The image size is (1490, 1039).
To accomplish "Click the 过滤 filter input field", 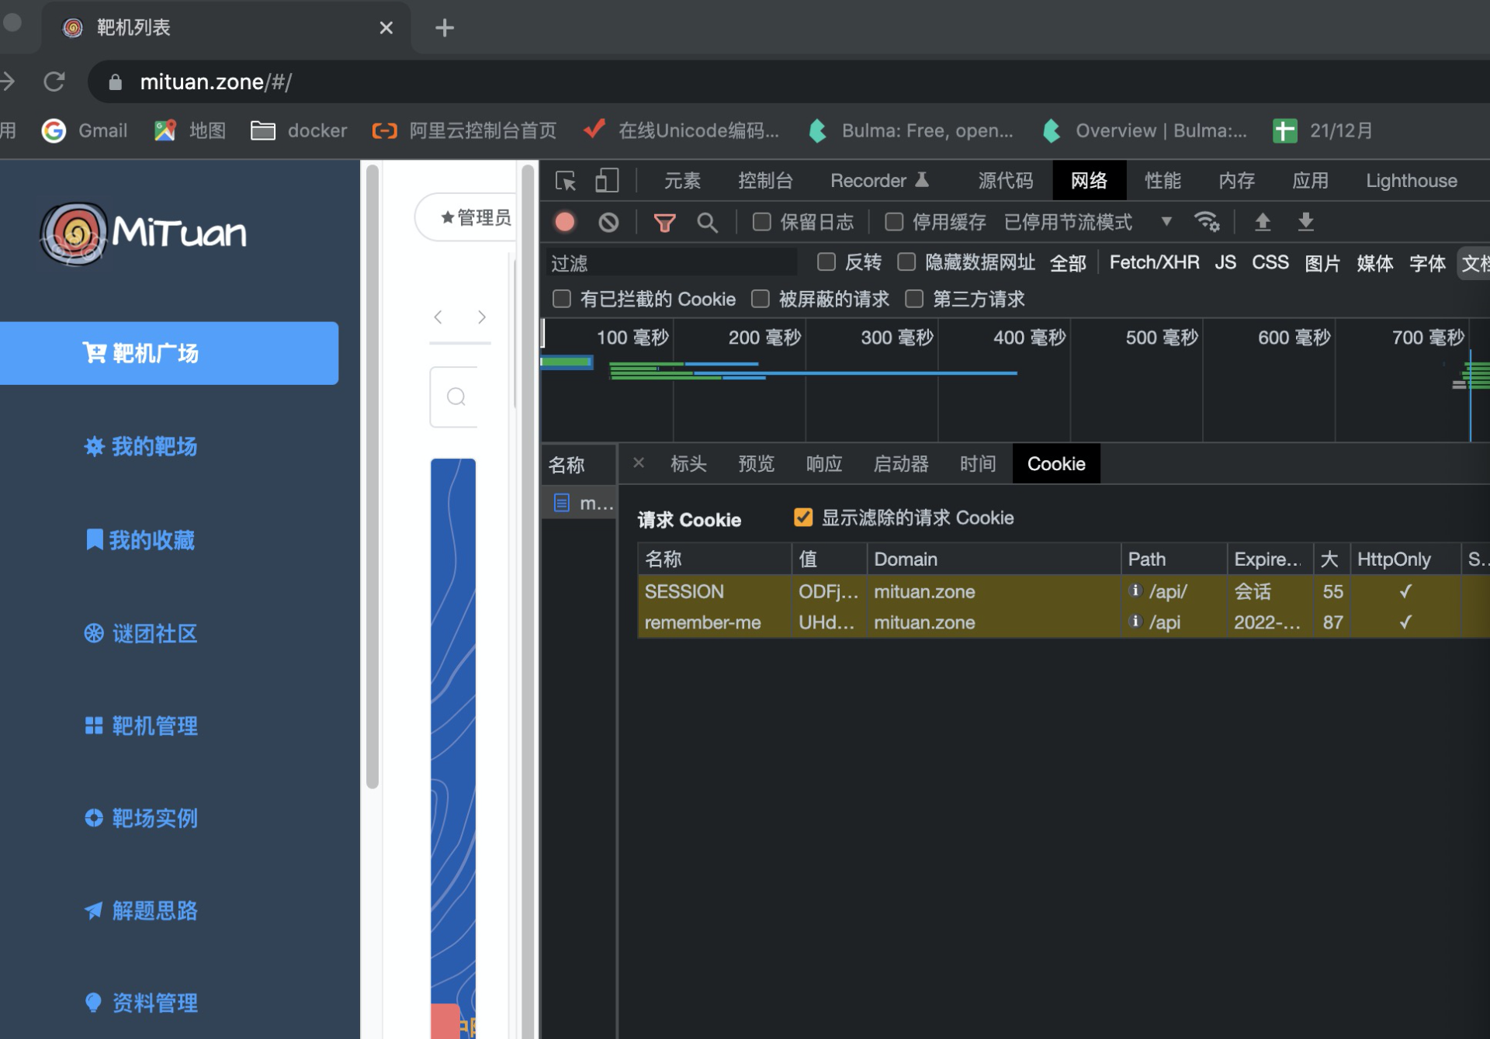I will [671, 263].
